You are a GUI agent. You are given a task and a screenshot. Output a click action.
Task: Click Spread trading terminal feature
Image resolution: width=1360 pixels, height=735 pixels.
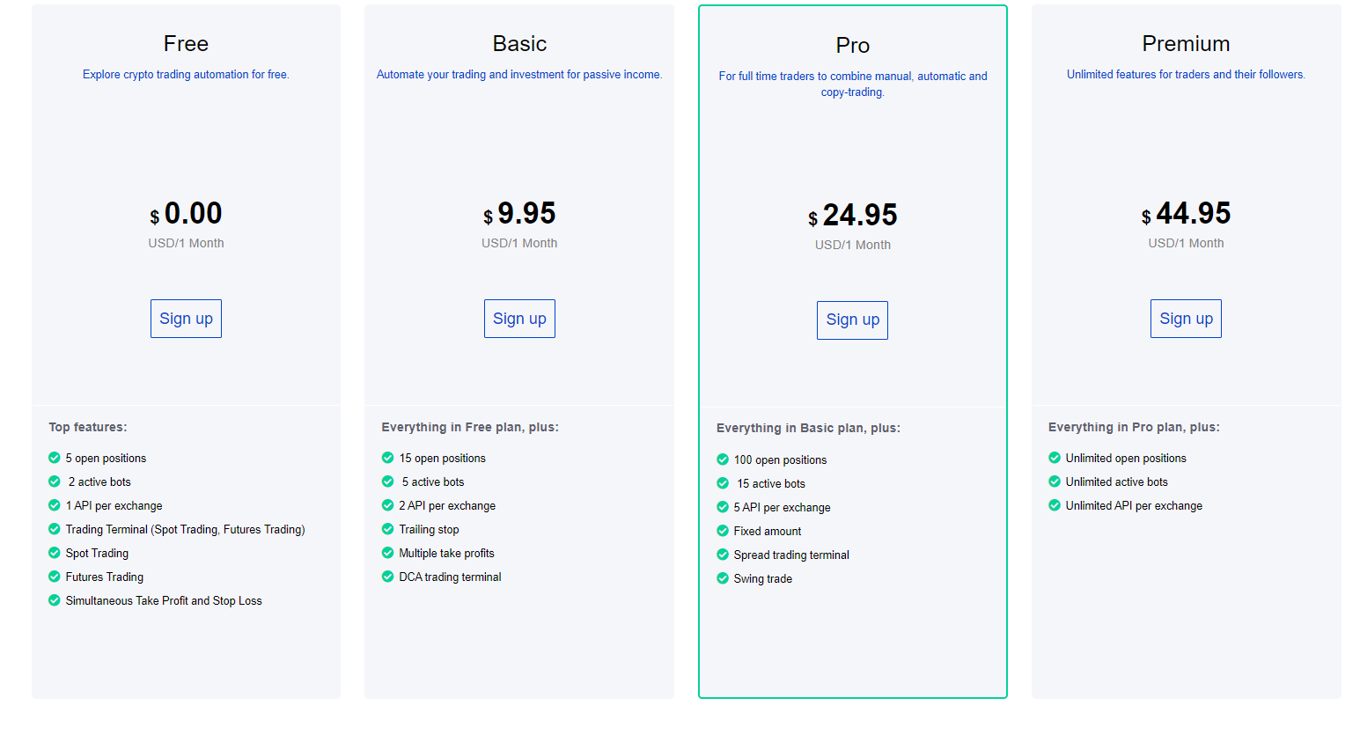[791, 555]
